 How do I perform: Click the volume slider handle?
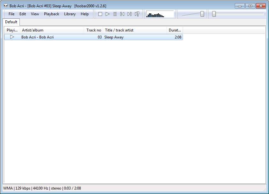click(x=202, y=14)
